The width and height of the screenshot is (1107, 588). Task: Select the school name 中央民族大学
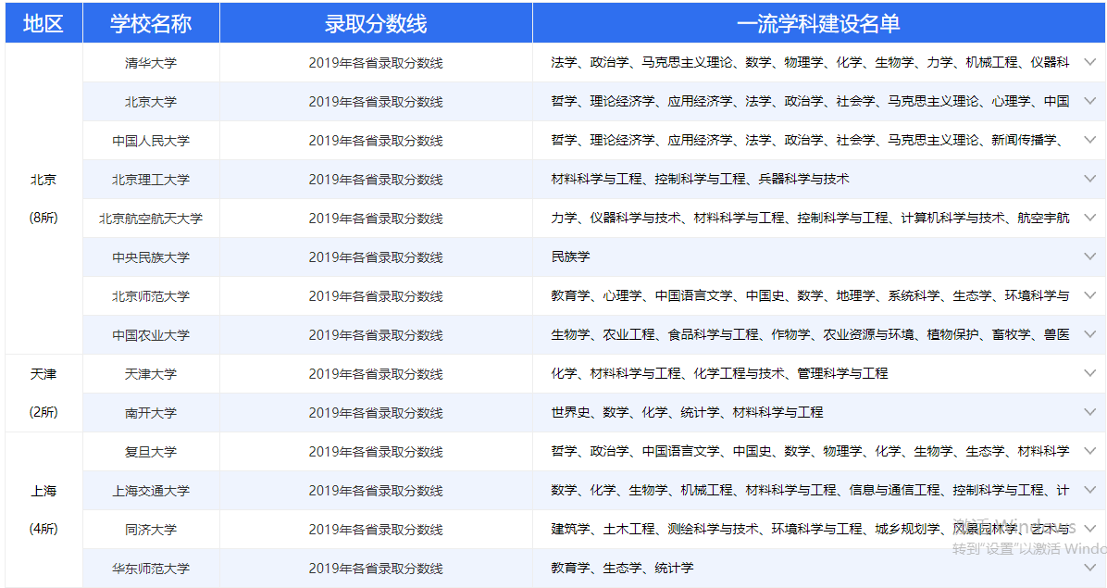pyautogui.click(x=150, y=256)
